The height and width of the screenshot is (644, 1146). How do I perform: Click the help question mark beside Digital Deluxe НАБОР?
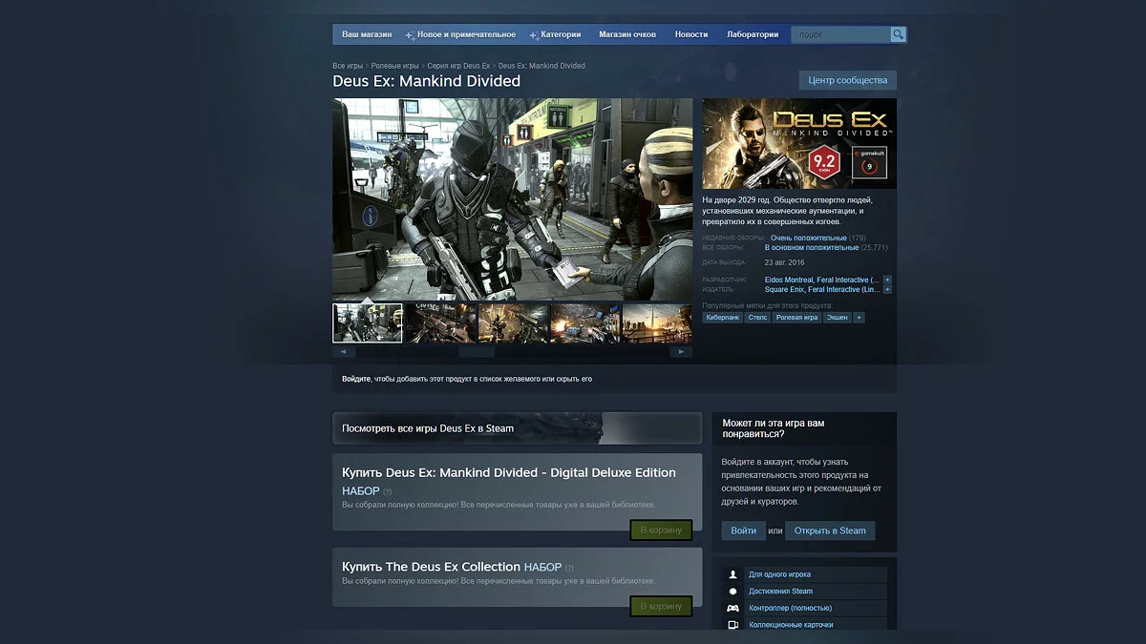[x=387, y=492]
